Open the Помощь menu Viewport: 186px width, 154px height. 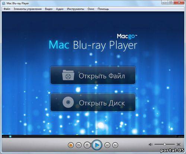point(103,9)
